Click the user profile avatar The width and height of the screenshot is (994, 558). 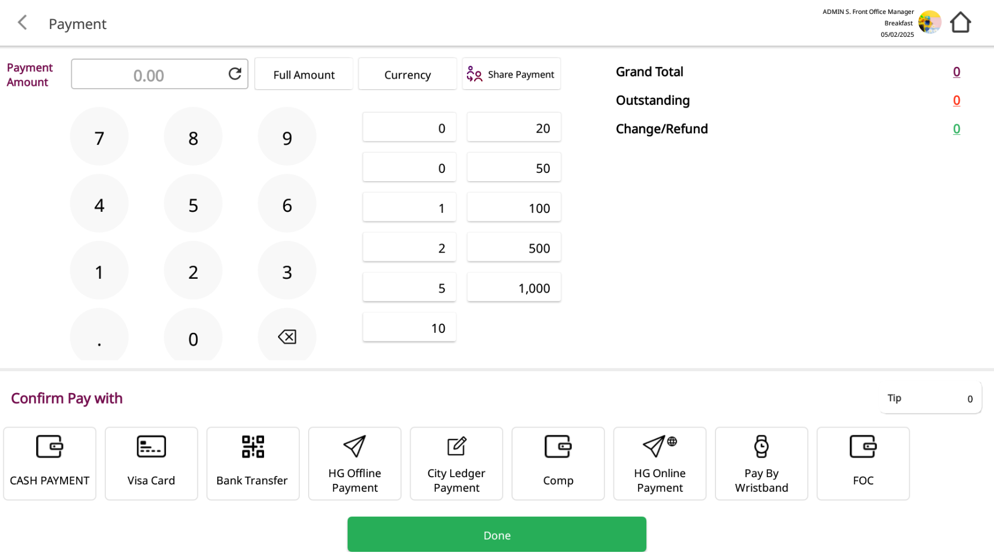[x=929, y=23]
